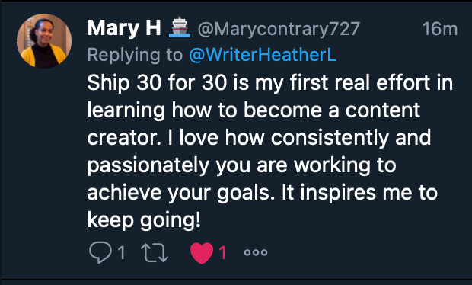Image resolution: width=472 pixels, height=285 pixels.
Task: Click the speech bubble reply icon
Action: coord(100,252)
